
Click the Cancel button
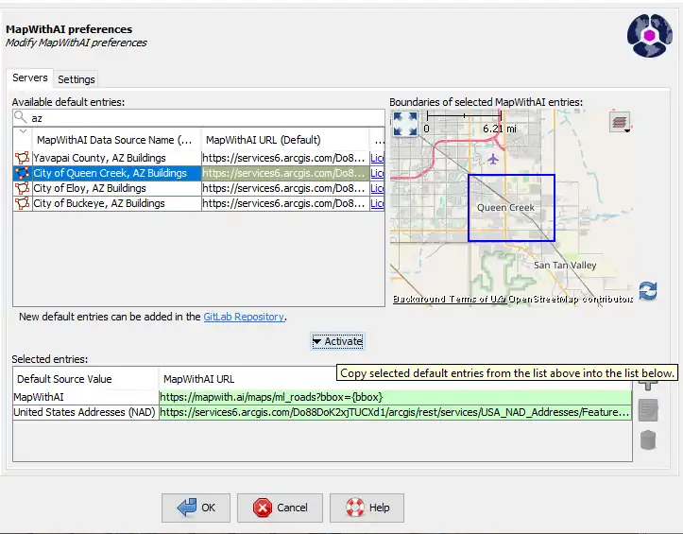click(280, 508)
